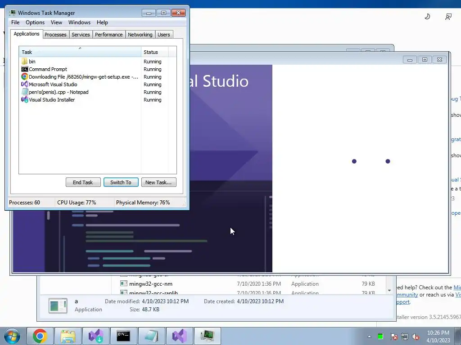
Task: Click the New Task... button
Action: pyautogui.click(x=159, y=182)
